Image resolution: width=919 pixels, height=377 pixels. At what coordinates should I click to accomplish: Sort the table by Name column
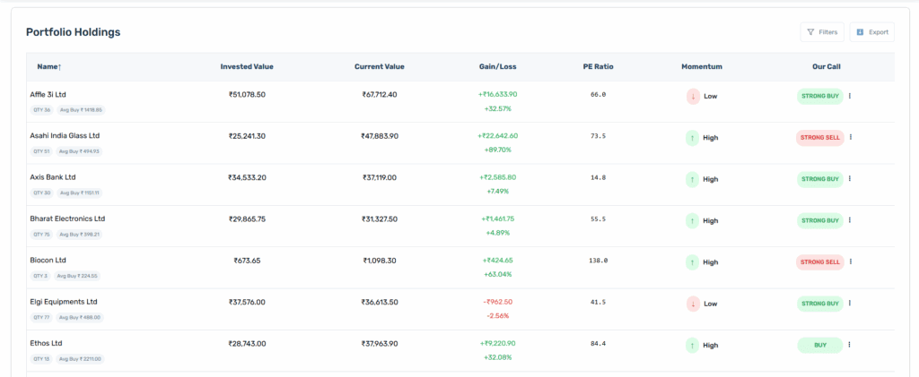click(x=49, y=66)
